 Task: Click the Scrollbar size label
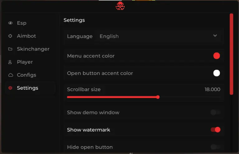pyautogui.click(x=84, y=89)
